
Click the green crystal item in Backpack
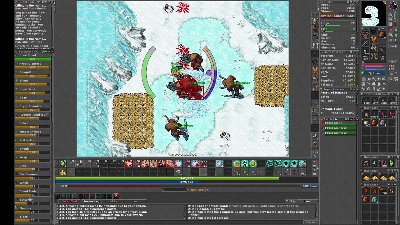pos(392,163)
